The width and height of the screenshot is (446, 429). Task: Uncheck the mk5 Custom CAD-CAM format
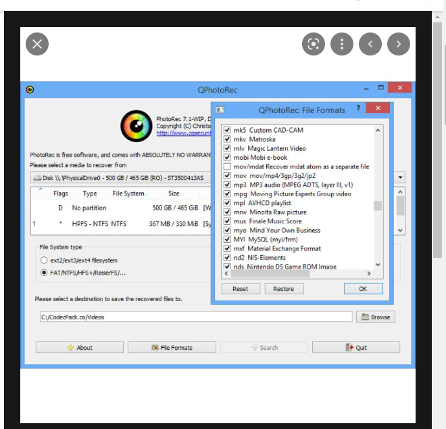pyautogui.click(x=226, y=130)
